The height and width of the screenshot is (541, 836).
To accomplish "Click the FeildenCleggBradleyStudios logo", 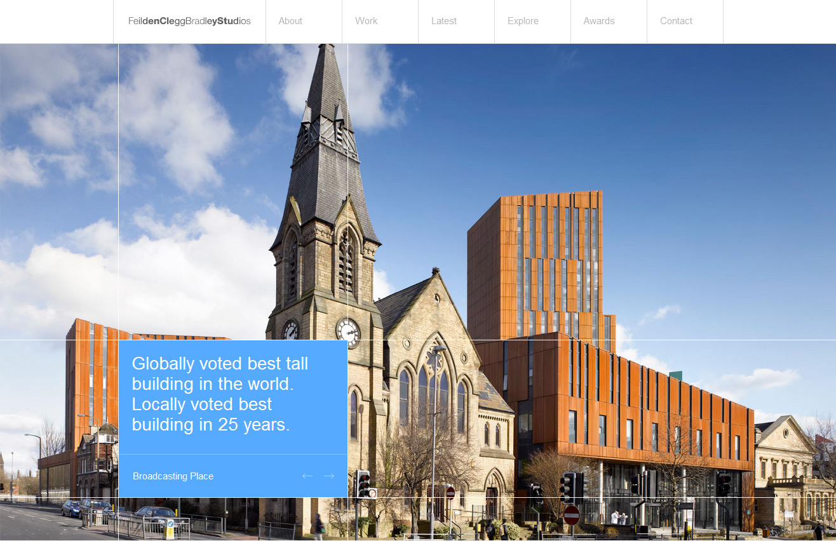I will (x=189, y=21).
